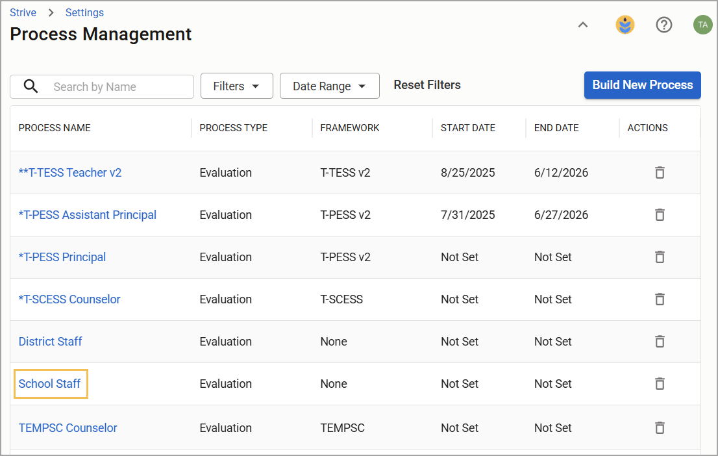Delete the *T-PESS Assistant Principal process
This screenshot has height=456, width=718.
pos(660,215)
